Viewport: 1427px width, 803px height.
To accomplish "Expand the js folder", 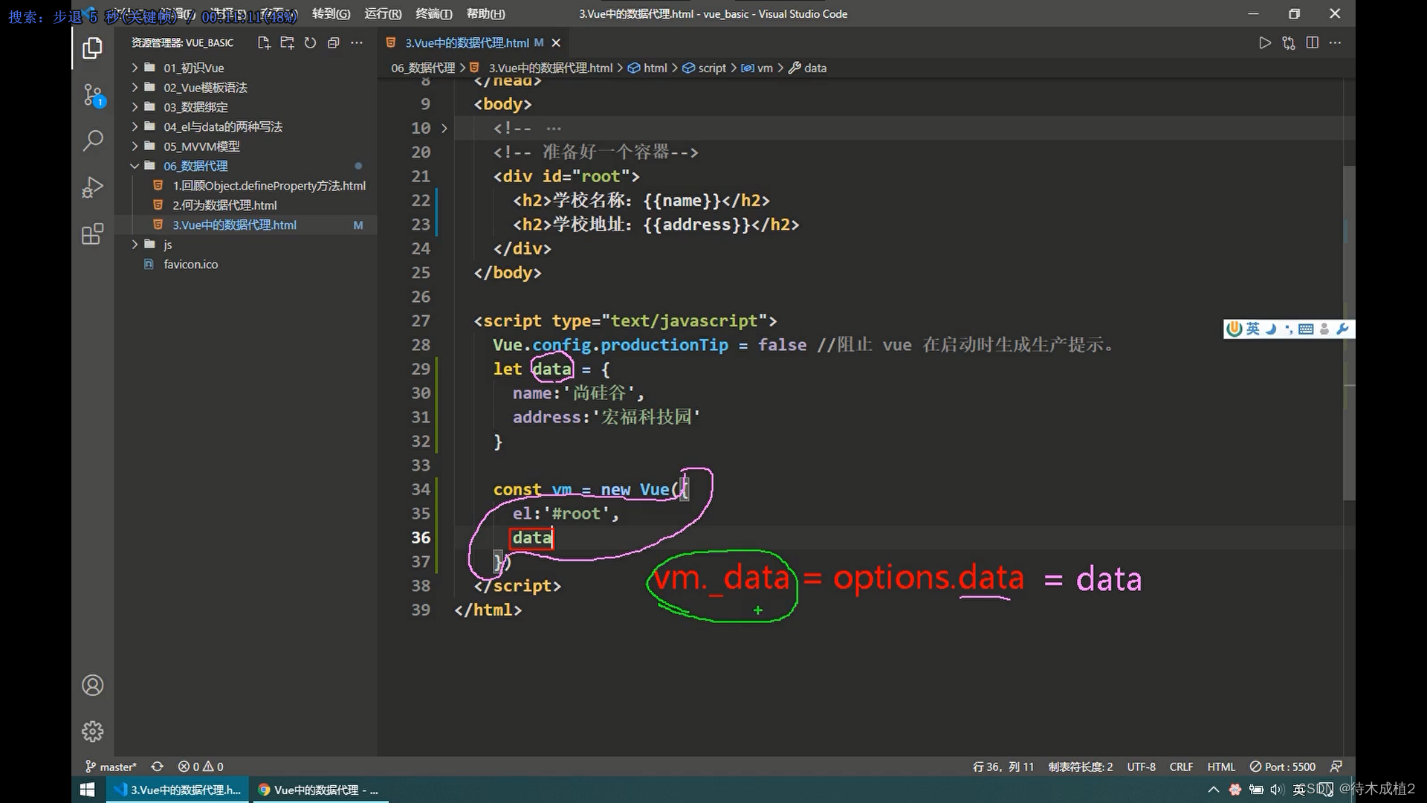I will pyautogui.click(x=245, y=245).
